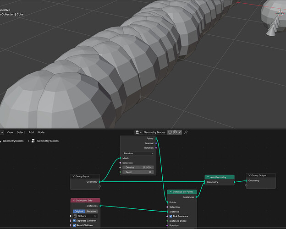Click the Mesh input socket
286x229 pixels.
pyautogui.click(x=120, y=158)
